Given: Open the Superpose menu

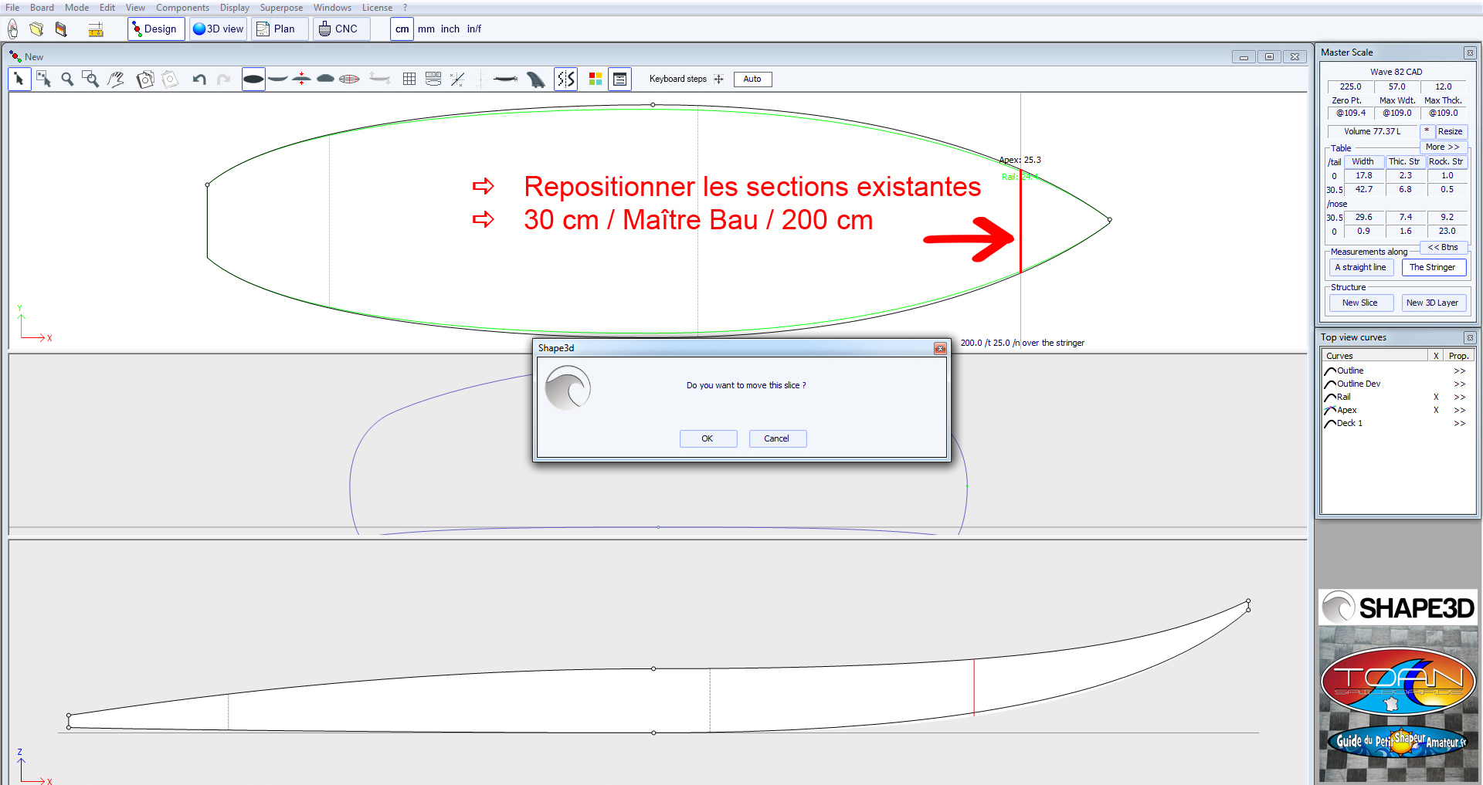Looking at the screenshot, I should (281, 8).
